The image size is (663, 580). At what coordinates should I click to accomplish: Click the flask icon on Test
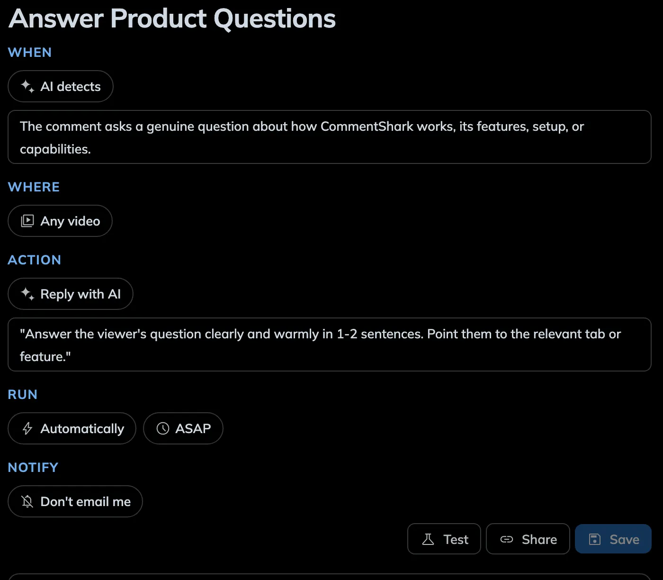(x=428, y=539)
